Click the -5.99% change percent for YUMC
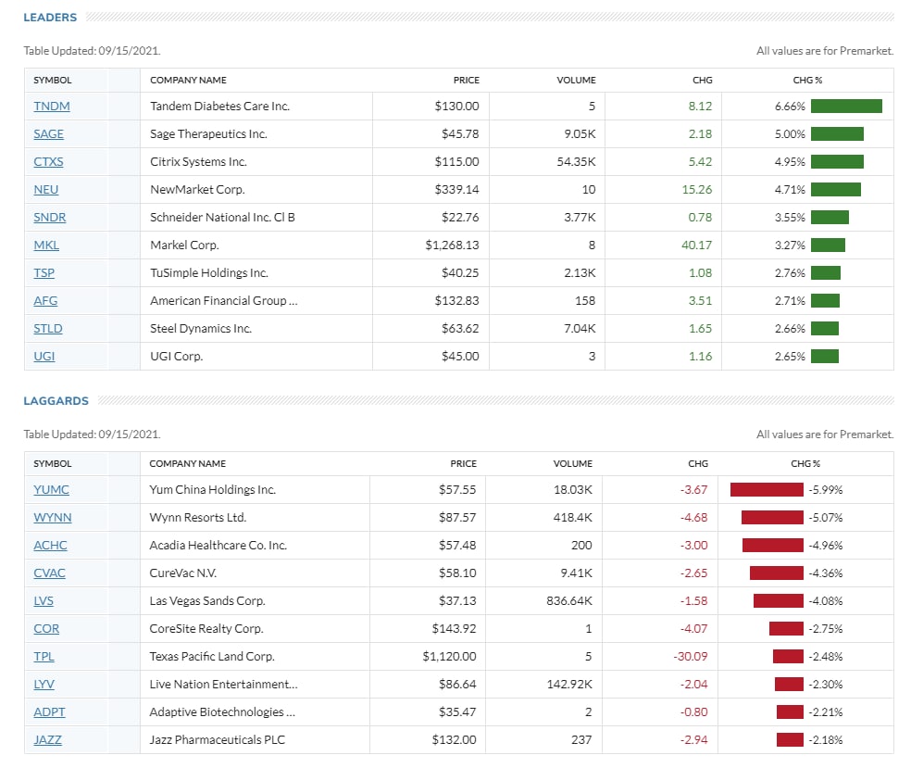 click(x=826, y=490)
